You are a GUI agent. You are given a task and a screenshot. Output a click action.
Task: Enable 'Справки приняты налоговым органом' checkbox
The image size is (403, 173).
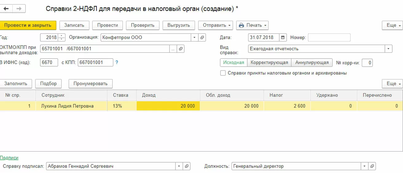[x=223, y=73]
